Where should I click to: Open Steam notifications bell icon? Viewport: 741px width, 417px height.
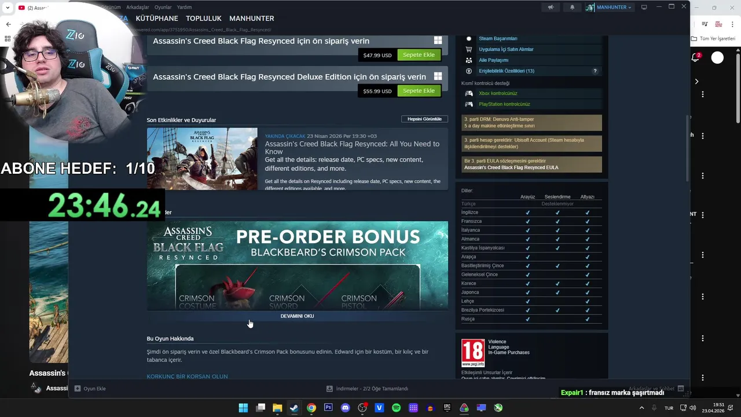572,7
